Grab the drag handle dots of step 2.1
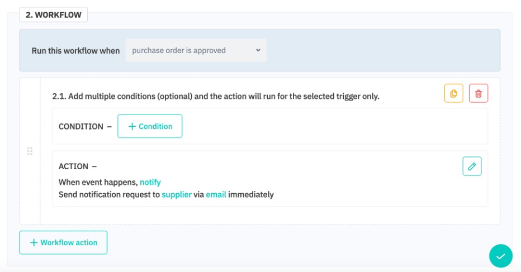 click(x=30, y=151)
